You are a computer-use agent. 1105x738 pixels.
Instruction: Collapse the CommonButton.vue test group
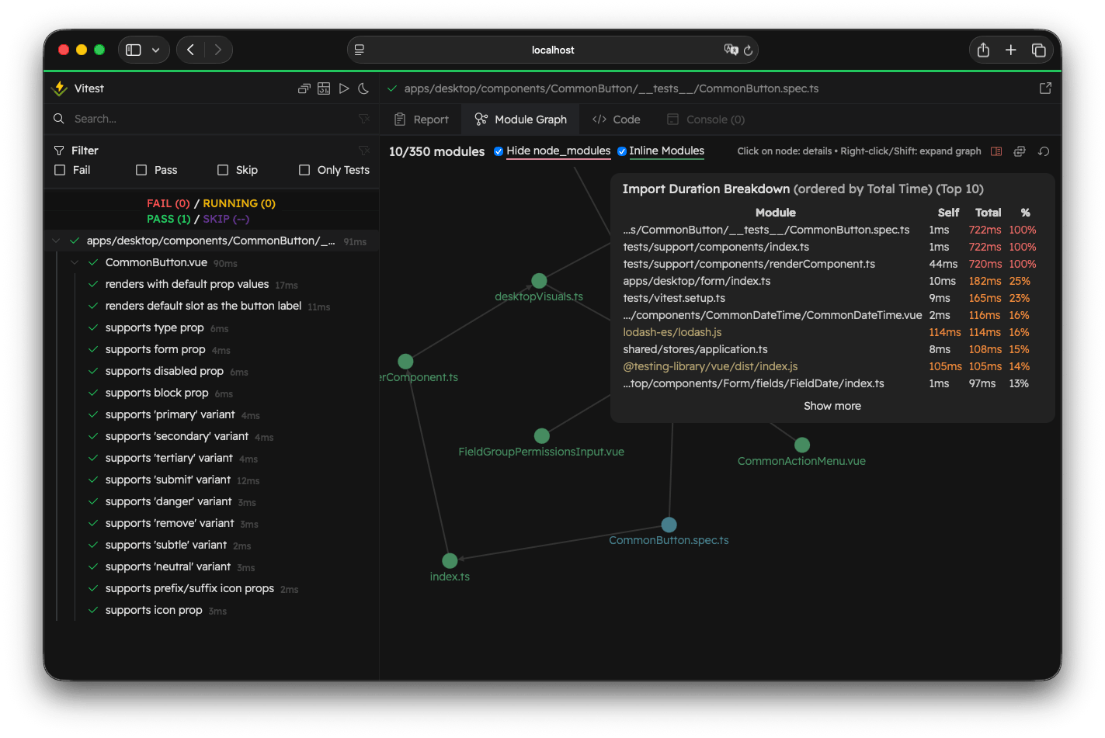[x=75, y=262]
